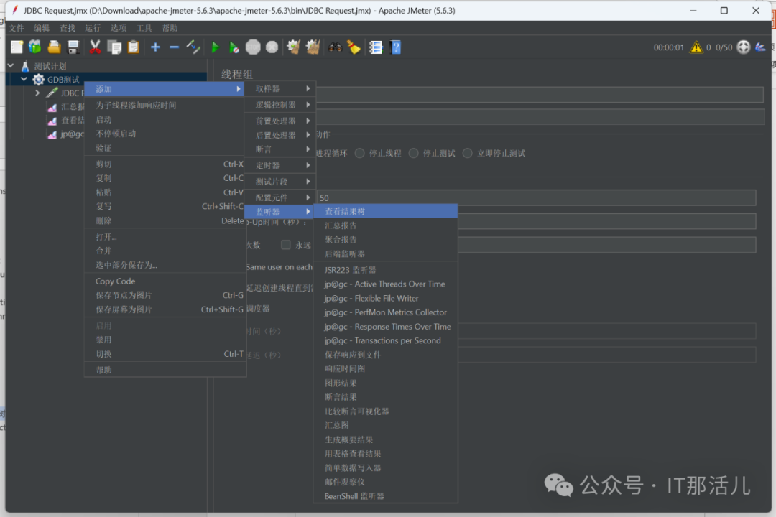Choose 聚合报告 listener
776x517 pixels.
pyautogui.click(x=386, y=239)
